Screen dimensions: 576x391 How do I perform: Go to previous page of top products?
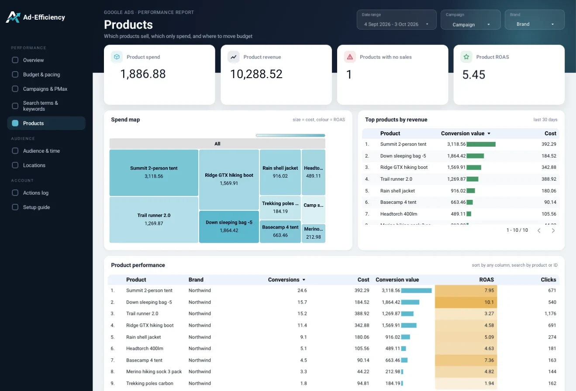[x=539, y=230]
